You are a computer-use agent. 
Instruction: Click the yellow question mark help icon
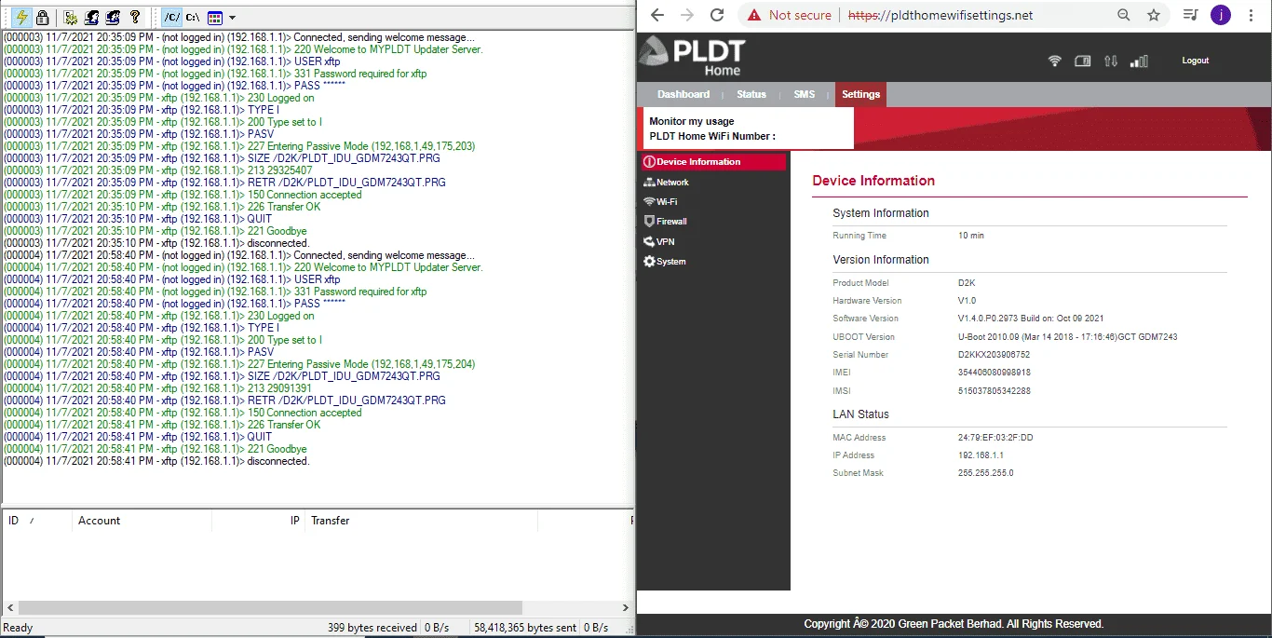134,17
